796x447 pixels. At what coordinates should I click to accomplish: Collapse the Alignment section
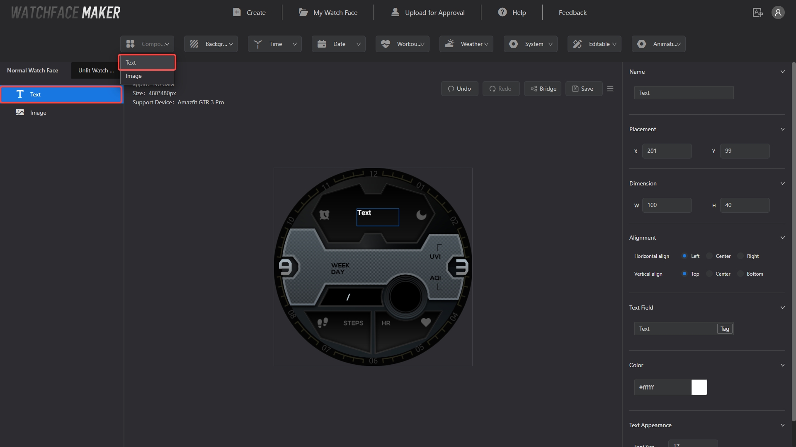[783, 238]
